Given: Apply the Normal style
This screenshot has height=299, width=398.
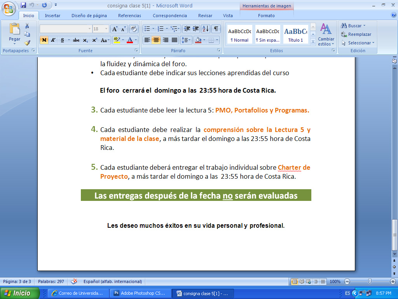Looking at the screenshot, I should pos(239,34).
